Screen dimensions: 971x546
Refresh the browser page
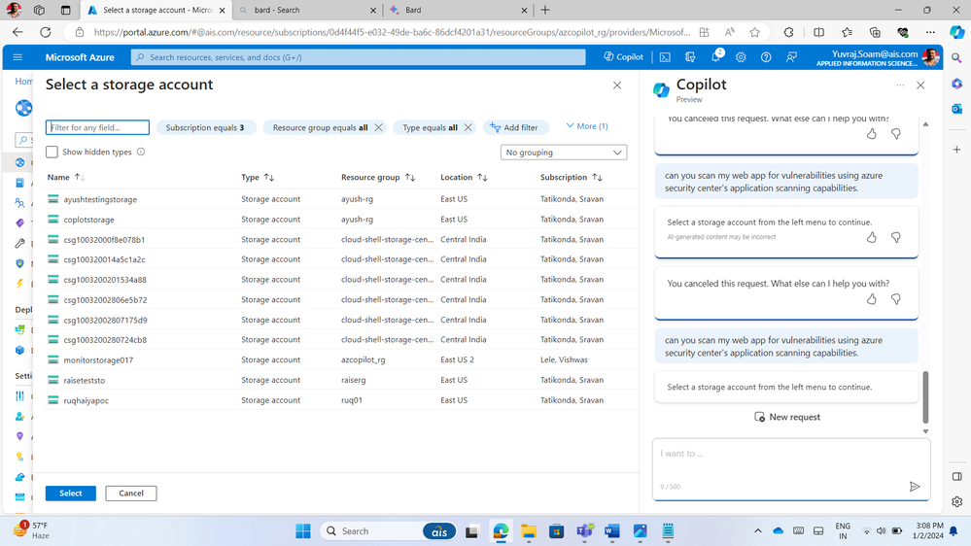(x=46, y=32)
